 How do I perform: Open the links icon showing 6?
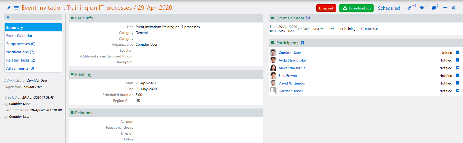[409, 8]
